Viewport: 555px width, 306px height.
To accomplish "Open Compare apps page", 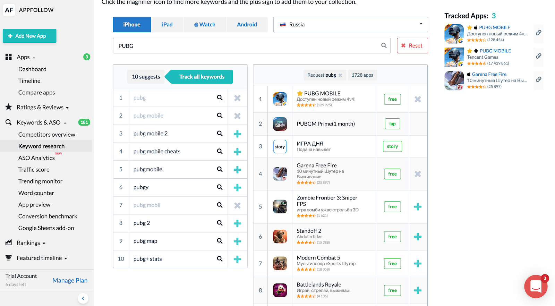I will tap(36, 93).
